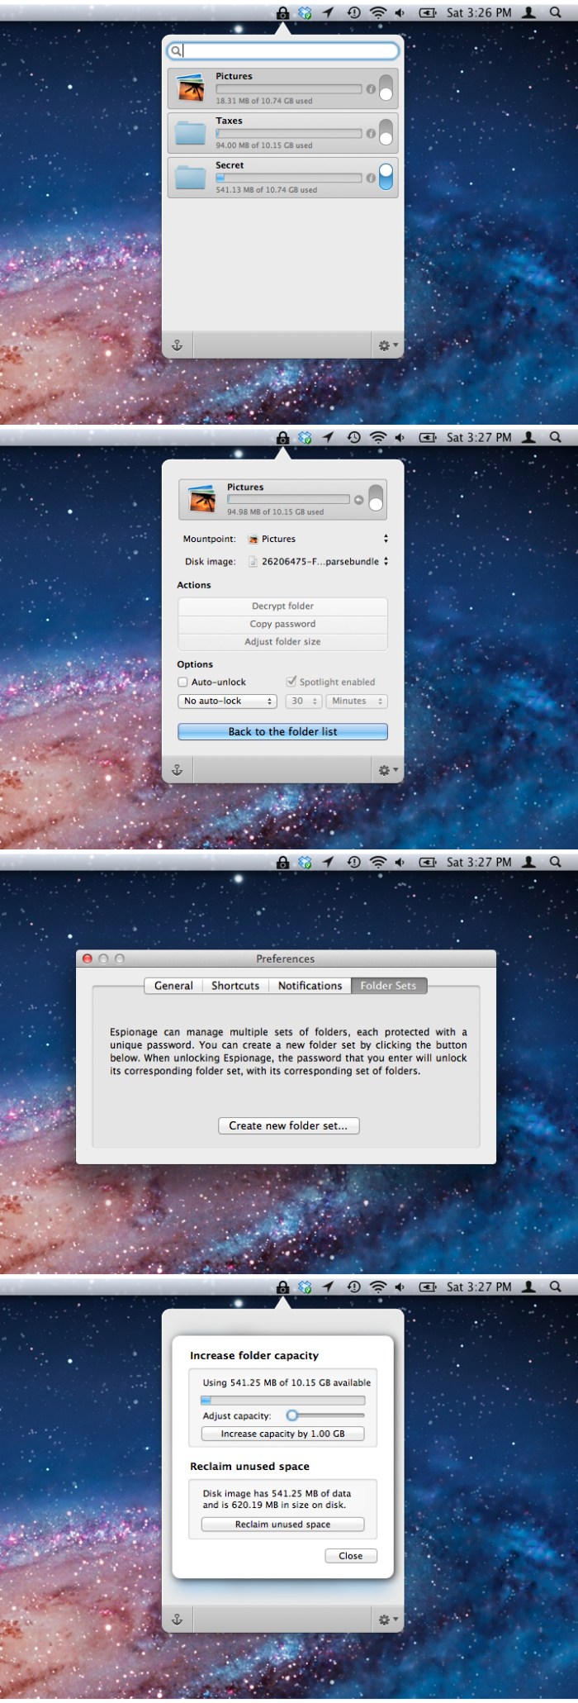Screen dimensions: 578x1703
Task: Click the Pictures photo-stack icon in the folder list
Action: [191, 88]
